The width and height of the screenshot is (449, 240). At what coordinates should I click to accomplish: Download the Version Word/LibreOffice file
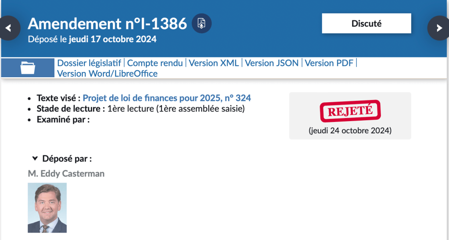108,74
